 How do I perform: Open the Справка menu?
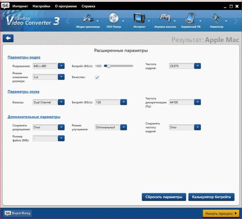(x=88, y=6)
